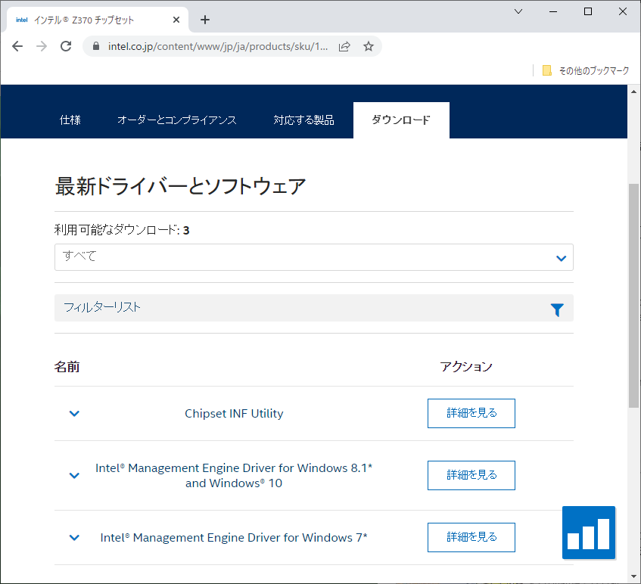This screenshot has width=641, height=584.
Task: Open a new browser tab
Action: point(205,20)
